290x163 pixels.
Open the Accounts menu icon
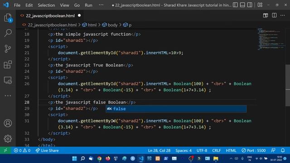[8, 123]
